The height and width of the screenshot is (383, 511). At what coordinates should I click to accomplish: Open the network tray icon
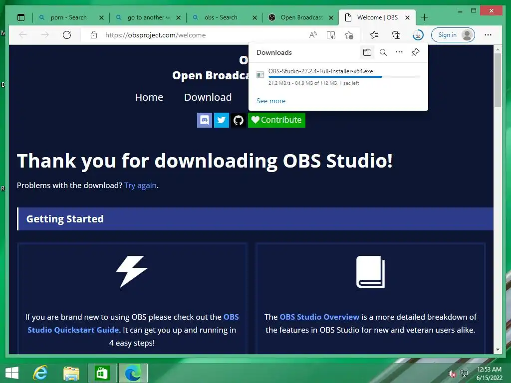point(464,374)
